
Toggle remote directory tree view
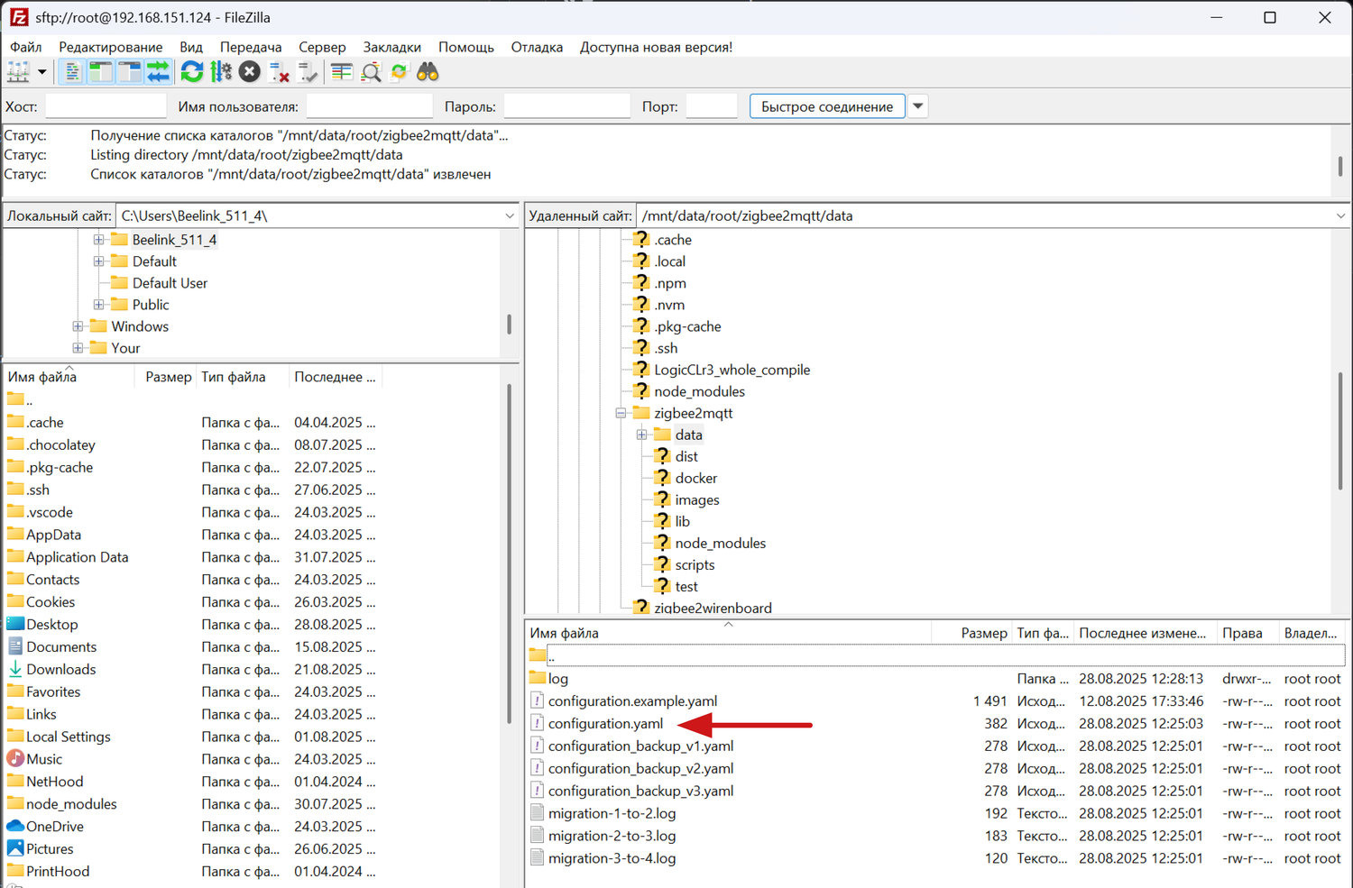point(130,72)
